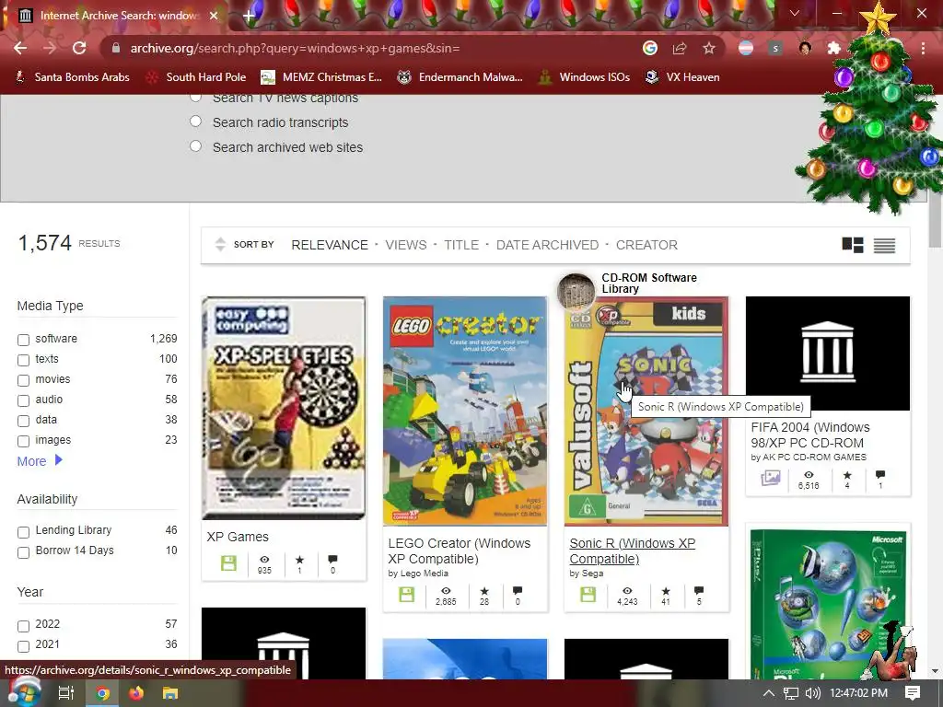Image resolution: width=943 pixels, height=707 pixels.
Task: Open the notification center icon
Action: pyautogui.click(x=913, y=693)
